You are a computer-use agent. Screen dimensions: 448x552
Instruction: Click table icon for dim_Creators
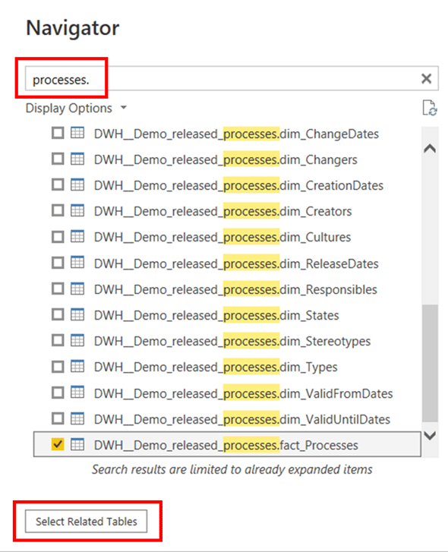click(77, 211)
